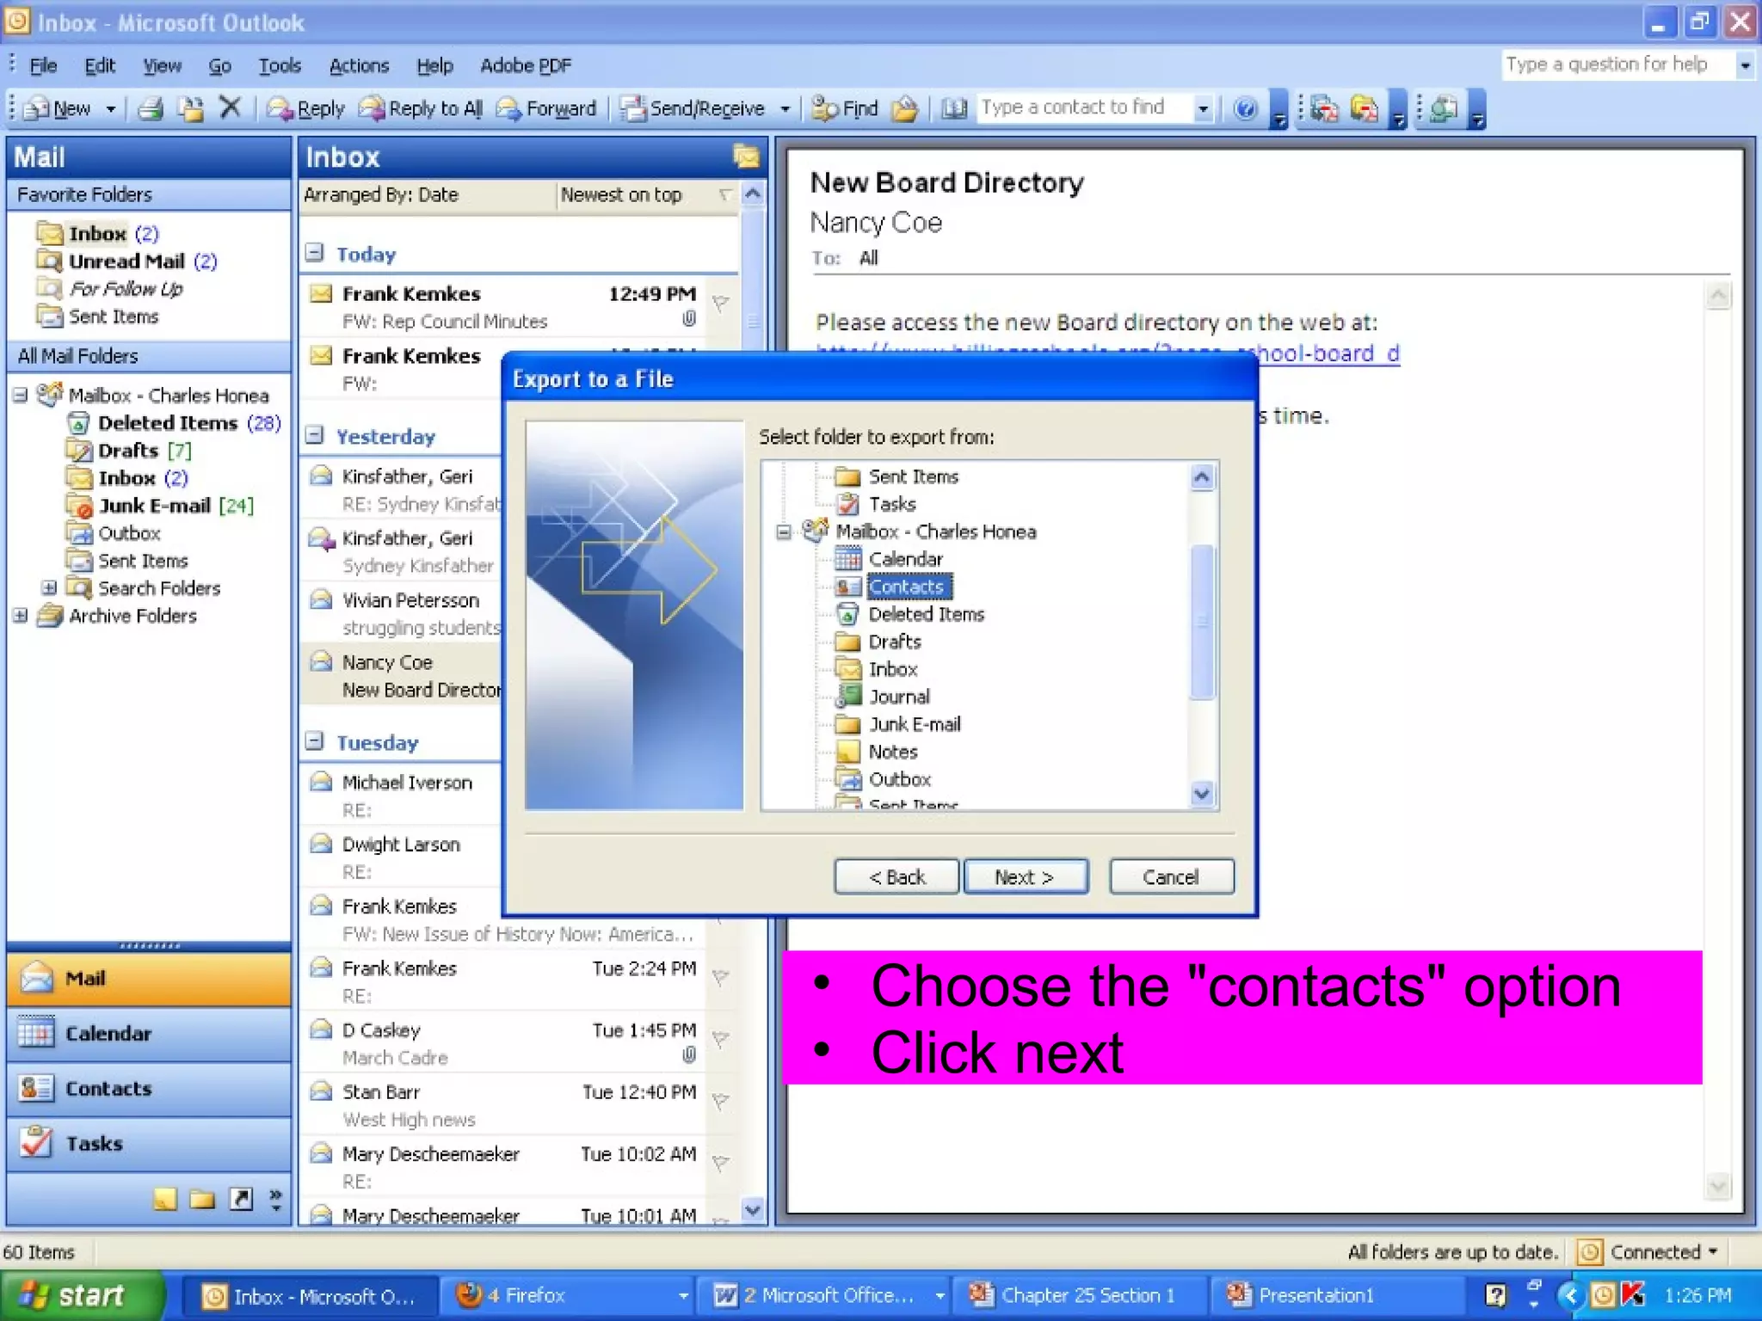The height and width of the screenshot is (1321, 1762).
Task: Click the Reply to All toolbar button
Action: pos(421,108)
